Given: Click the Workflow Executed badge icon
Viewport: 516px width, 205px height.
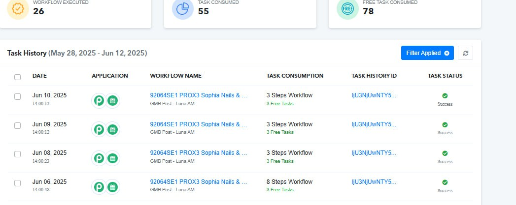Looking at the screenshot, I should click(x=18, y=9).
